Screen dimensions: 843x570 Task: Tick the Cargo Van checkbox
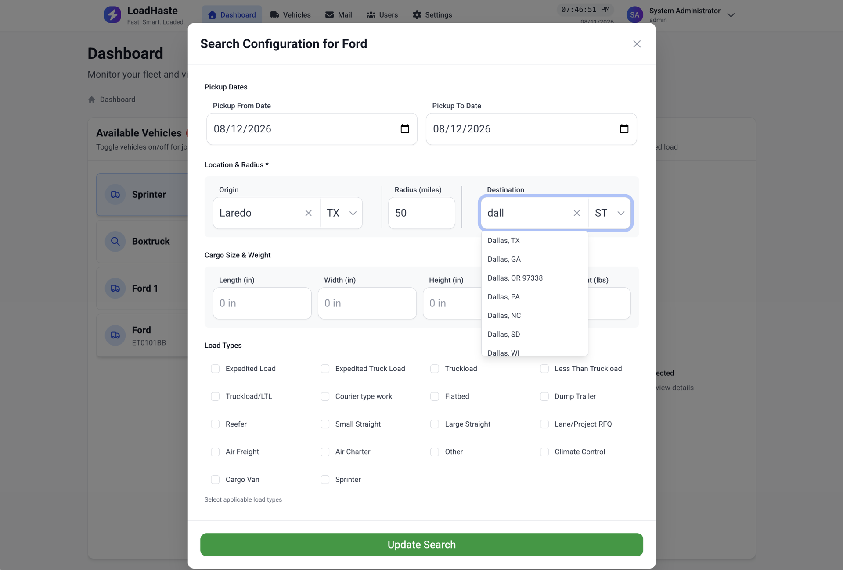(x=215, y=480)
